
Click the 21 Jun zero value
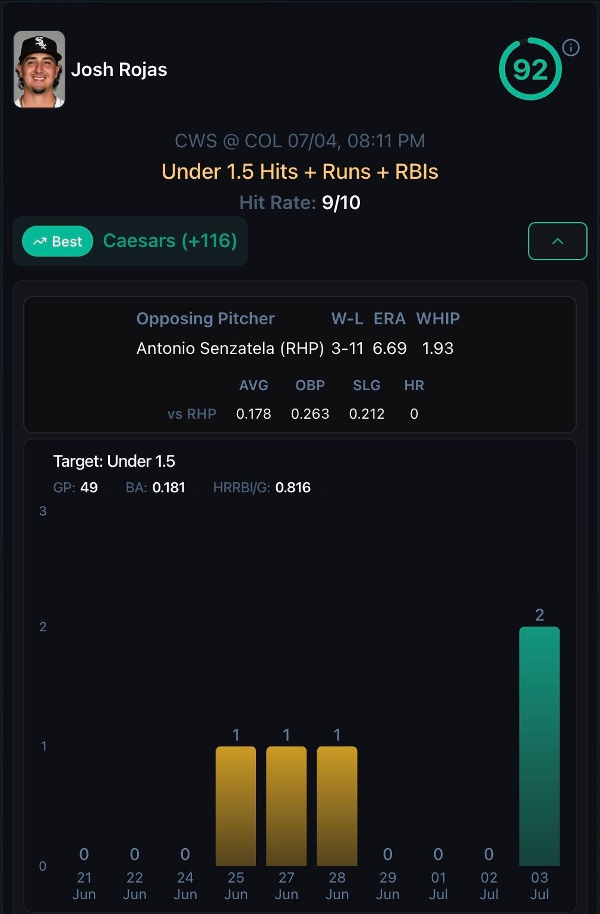coord(84,854)
